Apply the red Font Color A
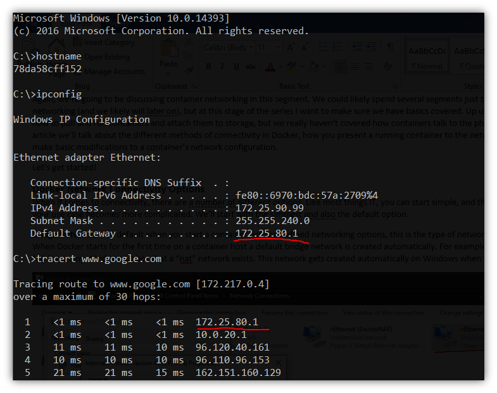Screen dimensions: 497x393 (270, 66)
